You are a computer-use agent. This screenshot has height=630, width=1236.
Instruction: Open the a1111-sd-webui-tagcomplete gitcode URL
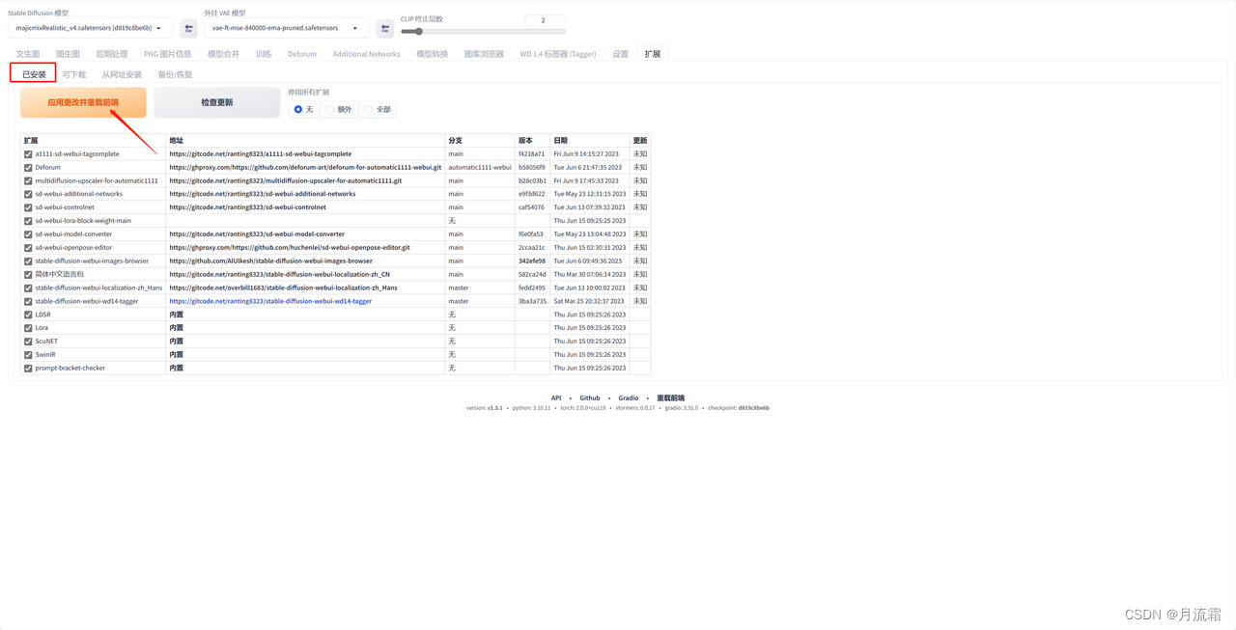(261, 153)
